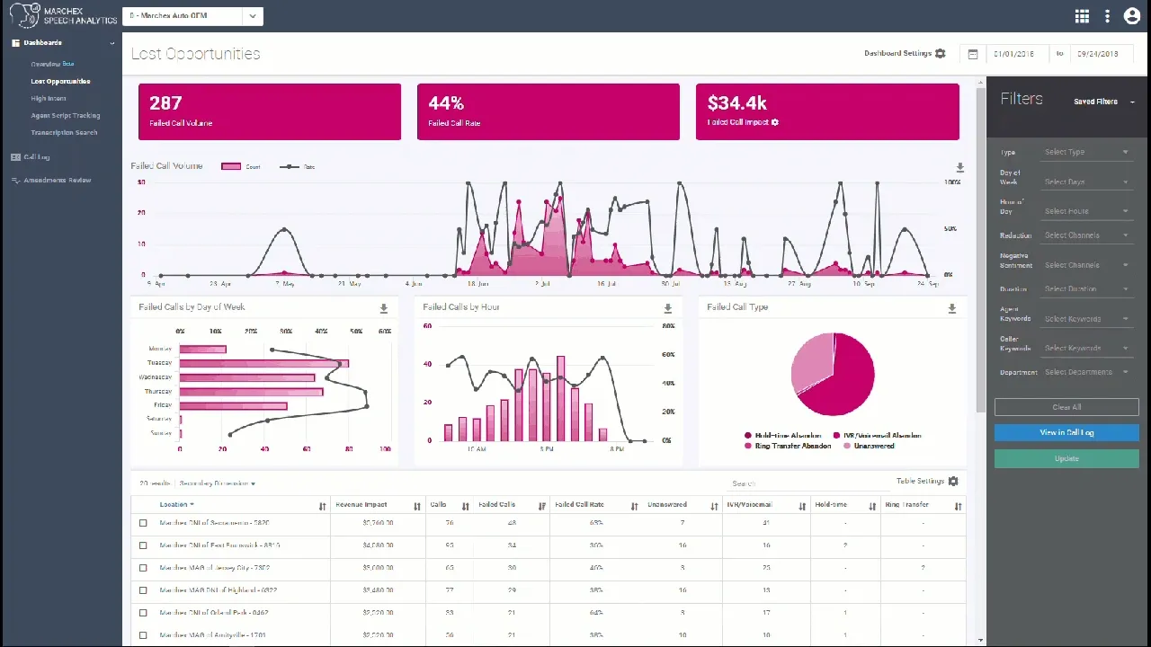Click the View in Call Log button
Viewport: 1151px width, 647px height.
point(1066,432)
